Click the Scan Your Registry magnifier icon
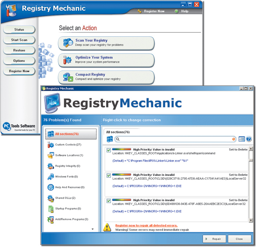Image resolution: width=256 pixels, height=247 pixels. [68, 43]
